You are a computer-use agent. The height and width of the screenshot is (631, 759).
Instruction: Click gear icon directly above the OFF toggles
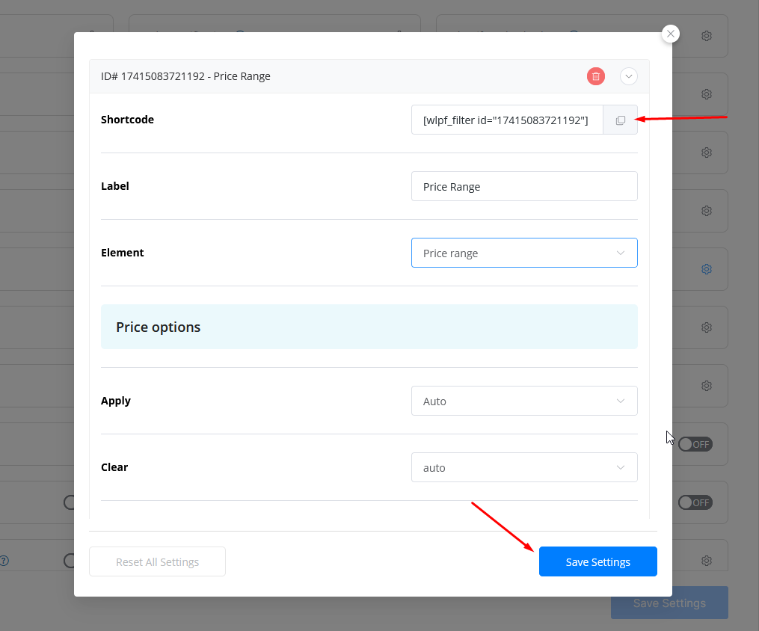706,386
